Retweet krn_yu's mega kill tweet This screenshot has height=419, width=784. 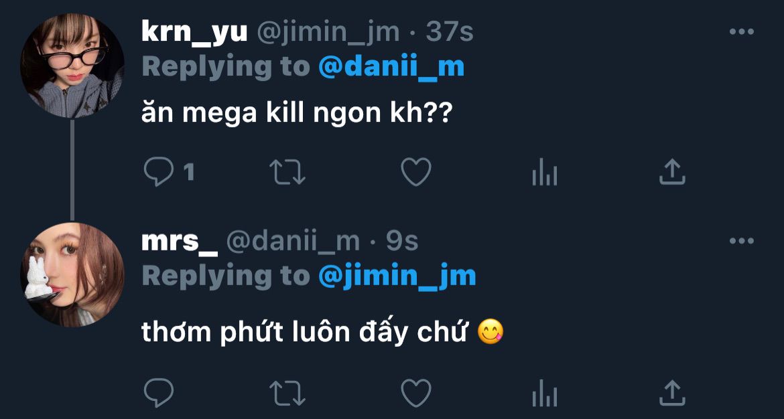[287, 173]
